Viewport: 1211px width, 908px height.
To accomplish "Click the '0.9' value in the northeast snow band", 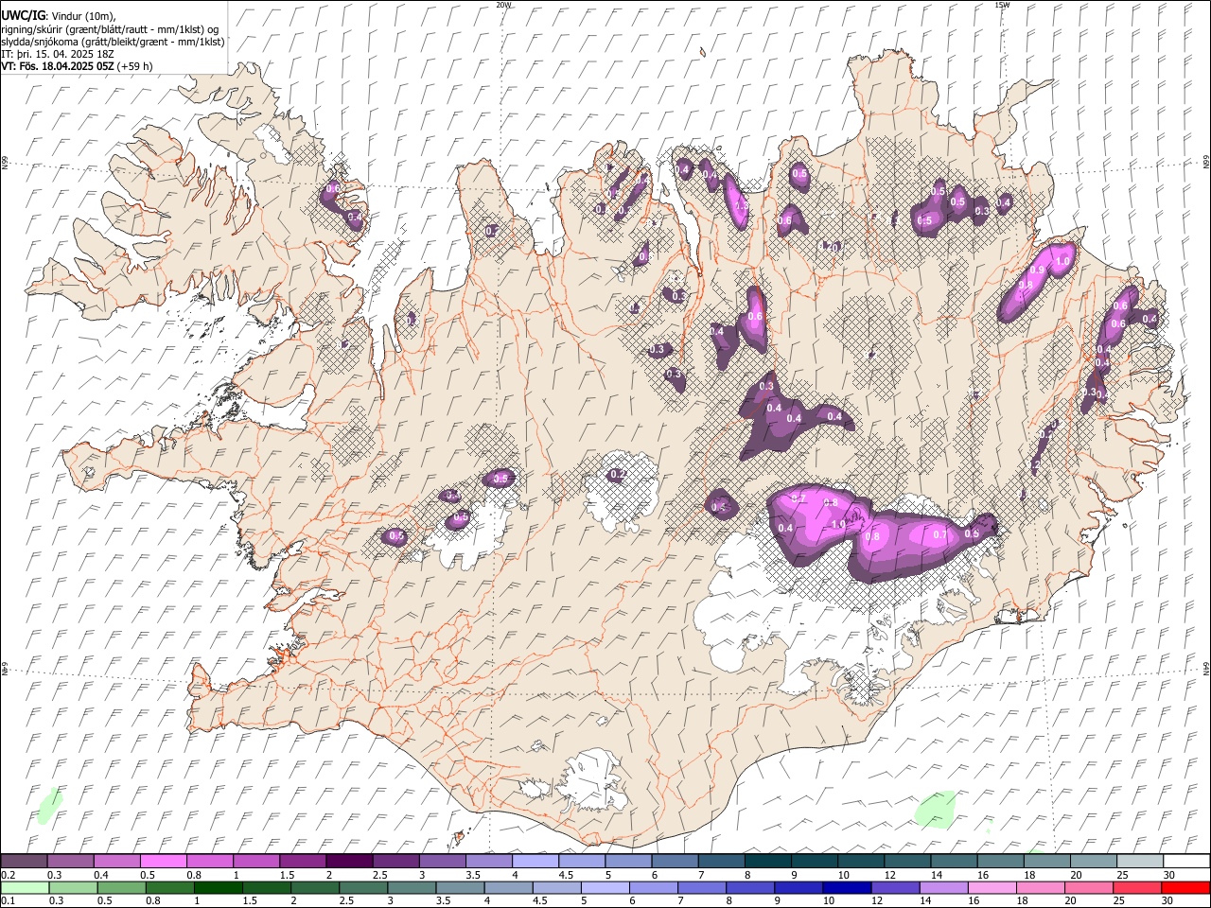I will pyautogui.click(x=1038, y=271).
